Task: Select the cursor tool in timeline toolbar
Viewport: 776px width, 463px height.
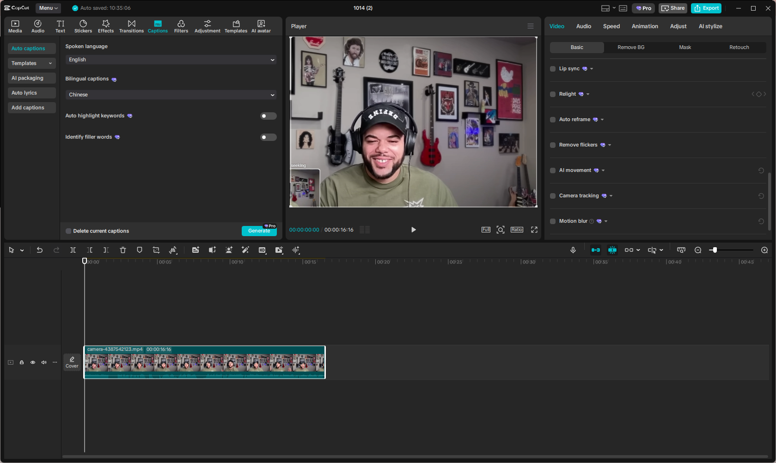Action: coord(11,250)
